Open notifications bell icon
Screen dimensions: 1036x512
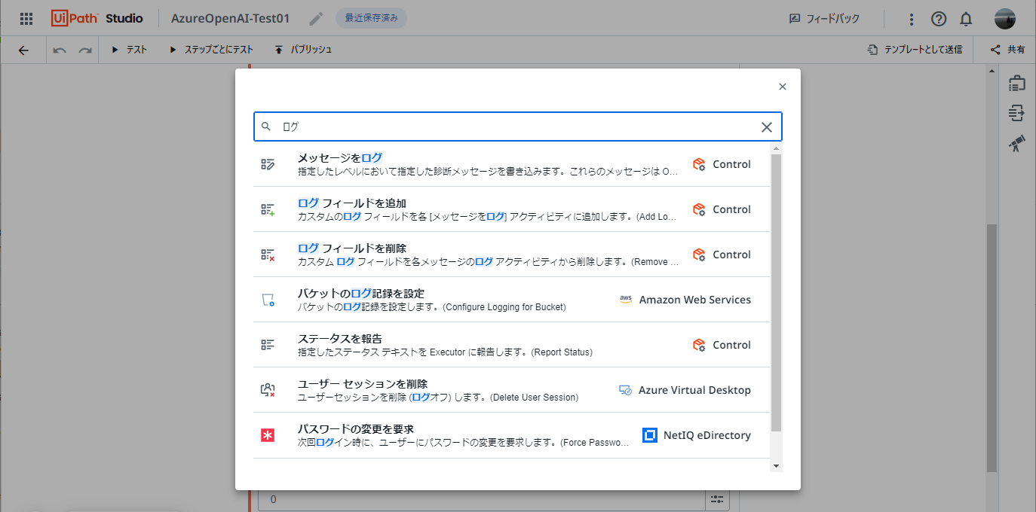(966, 20)
